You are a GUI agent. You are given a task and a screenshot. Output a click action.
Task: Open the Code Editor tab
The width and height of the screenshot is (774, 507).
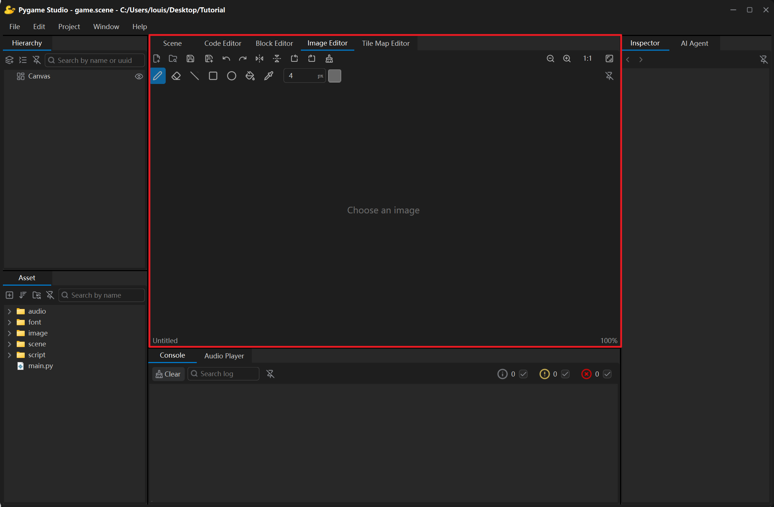tap(223, 43)
